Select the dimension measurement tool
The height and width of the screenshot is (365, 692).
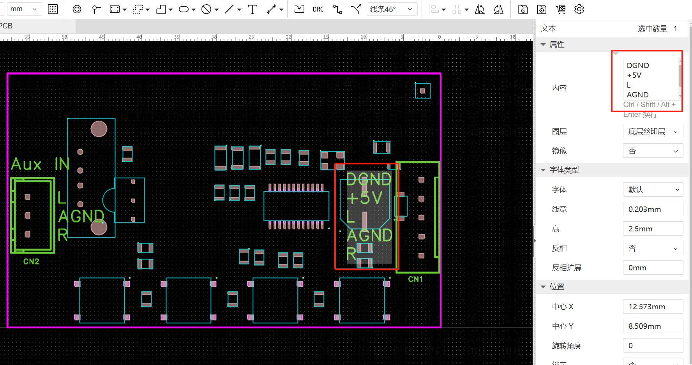pos(271,9)
